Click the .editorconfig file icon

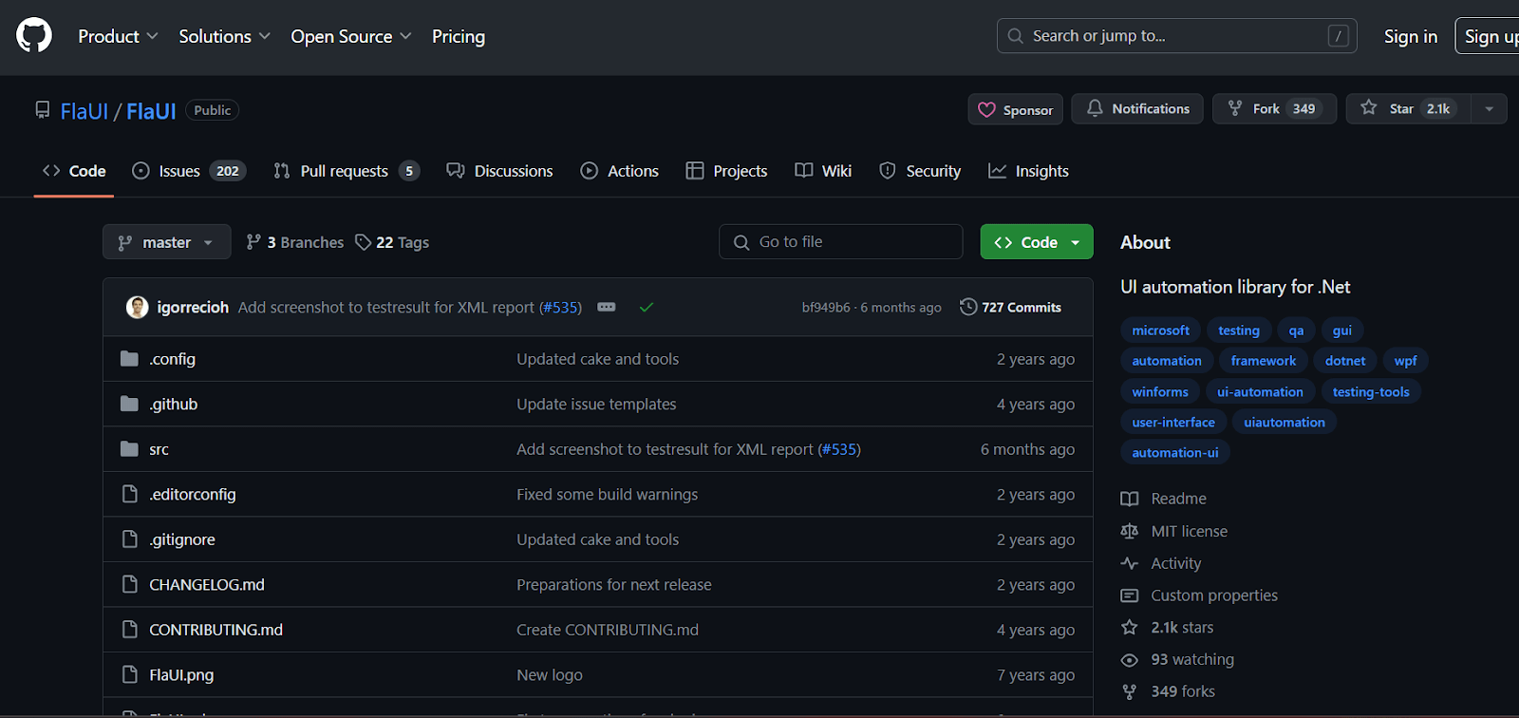tap(130, 494)
